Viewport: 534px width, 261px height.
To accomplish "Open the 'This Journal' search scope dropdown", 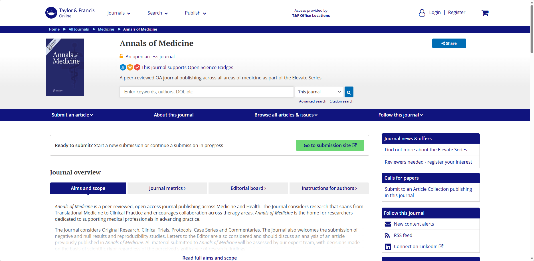I will (319, 92).
